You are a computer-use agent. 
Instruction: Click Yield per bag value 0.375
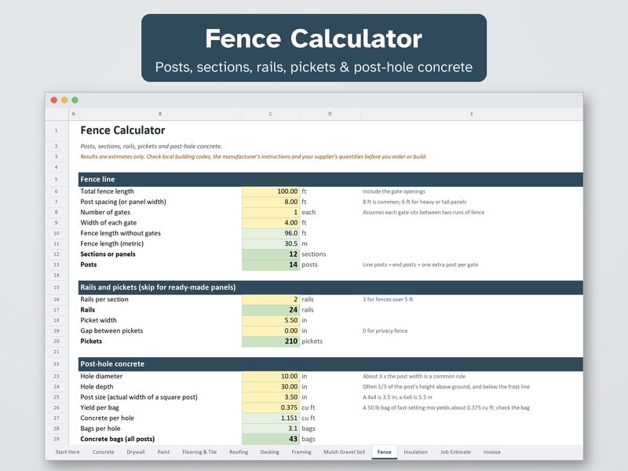(271, 407)
